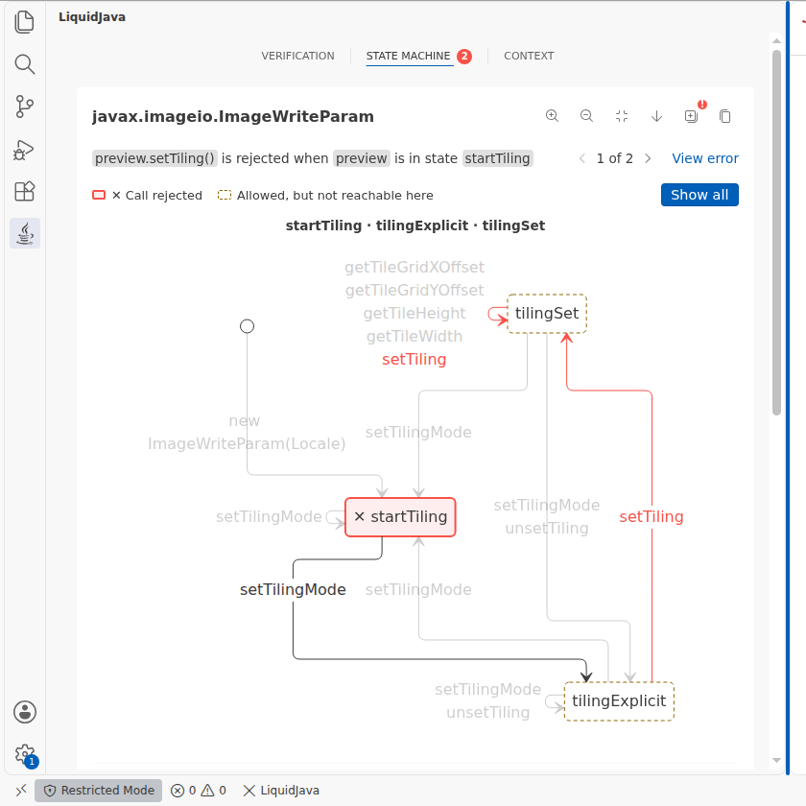The image size is (806, 806).
Task: Go to the next error with right chevron
Action: pos(648,158)
